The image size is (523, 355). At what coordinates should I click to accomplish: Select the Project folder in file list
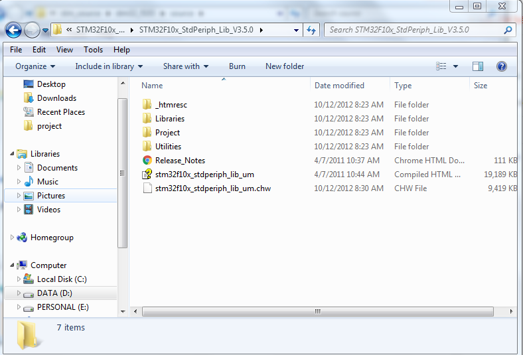coord(167,133)
